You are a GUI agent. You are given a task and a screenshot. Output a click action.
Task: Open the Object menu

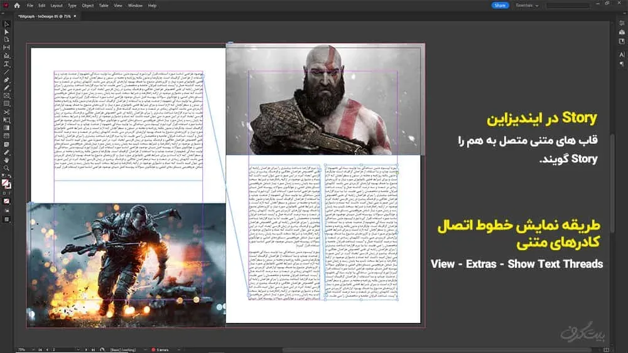click(x=88, y=6)
